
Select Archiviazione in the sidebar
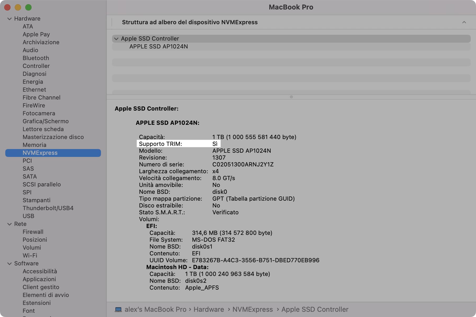tap(41, 42)
